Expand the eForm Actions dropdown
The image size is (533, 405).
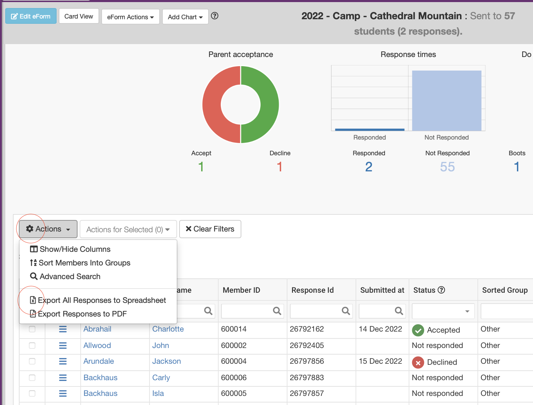tap(130, 17)
